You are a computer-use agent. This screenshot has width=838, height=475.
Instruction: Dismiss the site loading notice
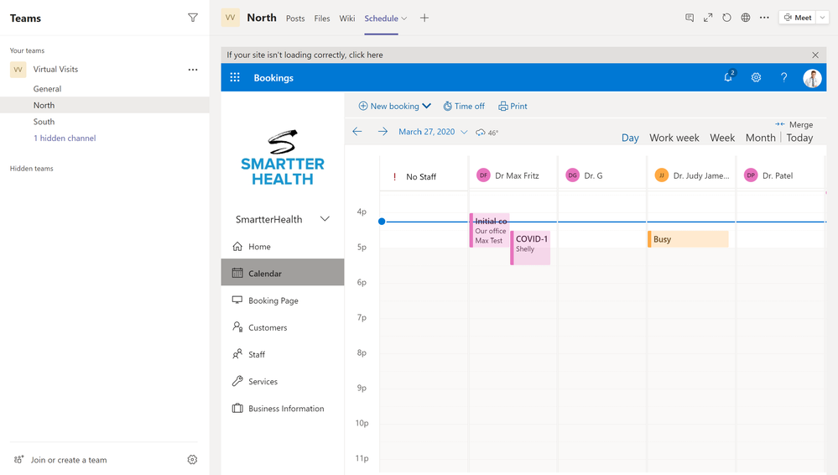815,55
